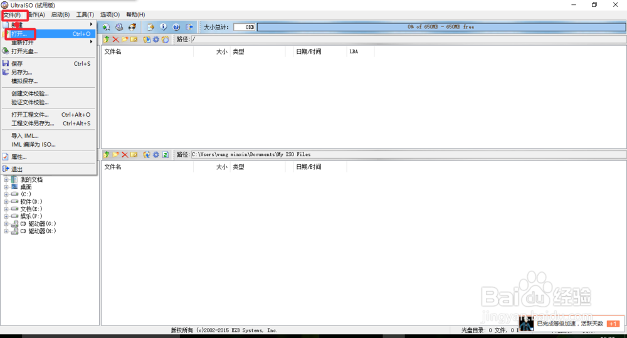Click rename icon in image pane toolbar
The height and width of the screenshot is (338, 627).
pos(134,40)
